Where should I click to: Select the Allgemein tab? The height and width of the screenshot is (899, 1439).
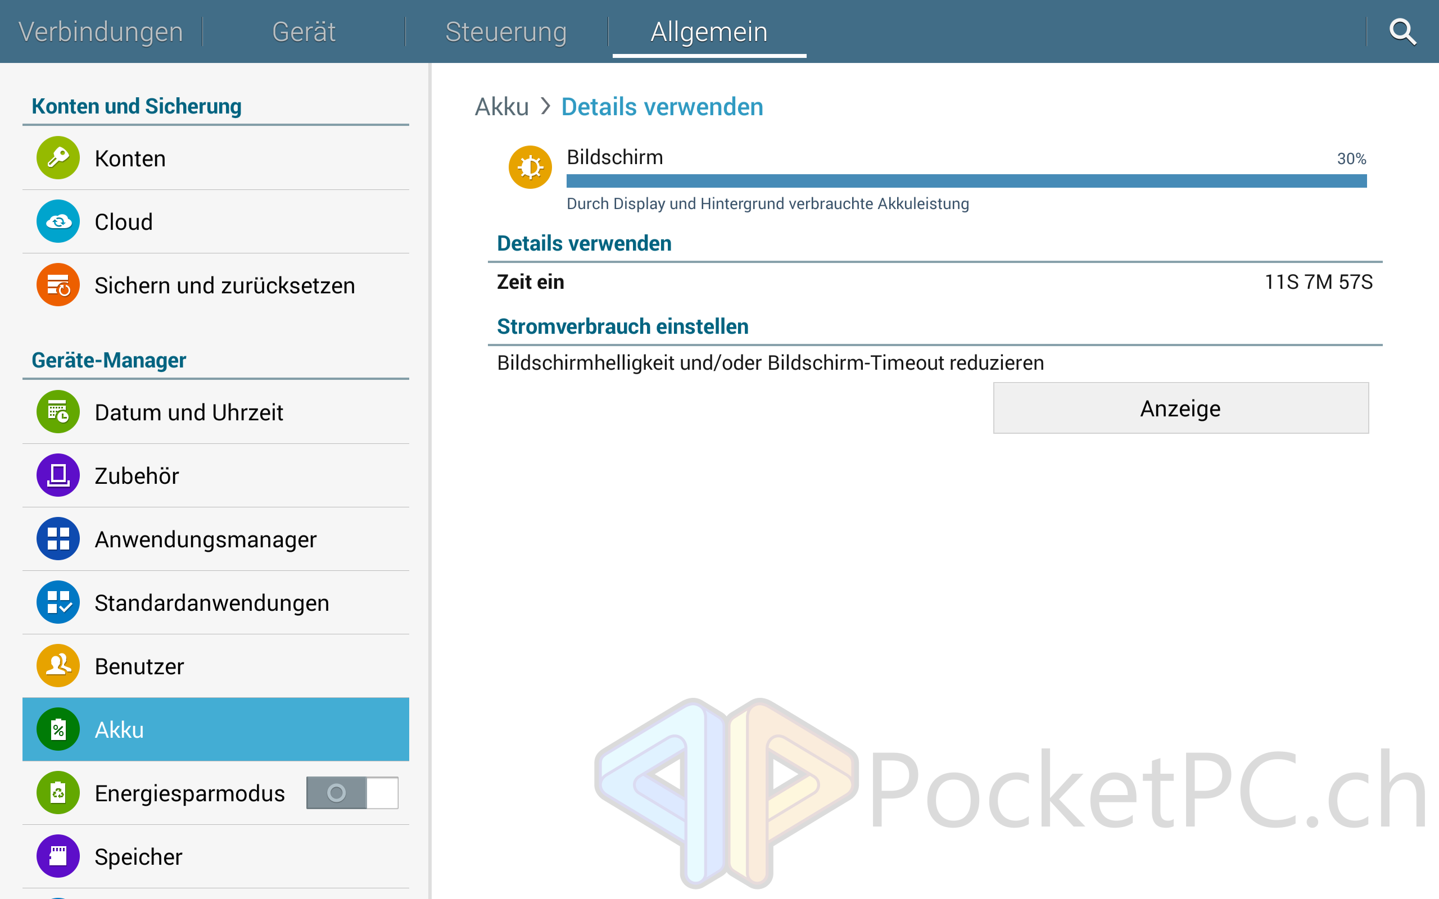pyautogui.click(x=709, y=31)
